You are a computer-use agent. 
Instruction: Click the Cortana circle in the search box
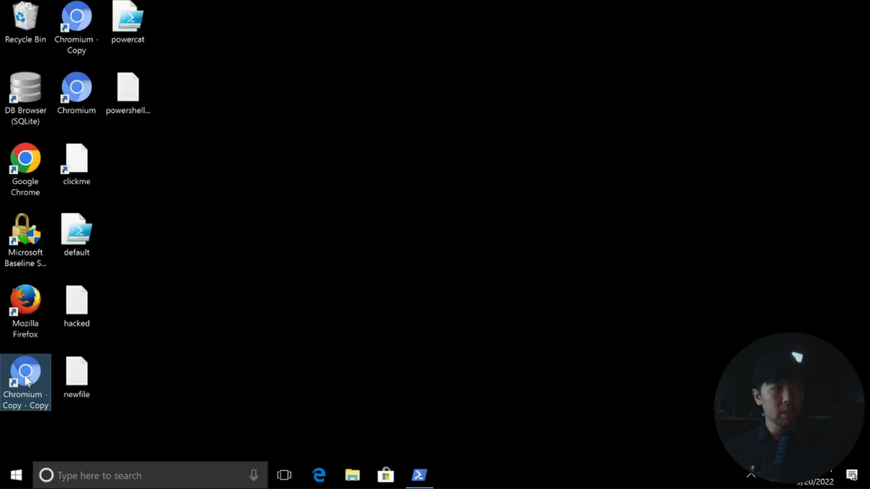pyautogui.click(x=47, y=475)
